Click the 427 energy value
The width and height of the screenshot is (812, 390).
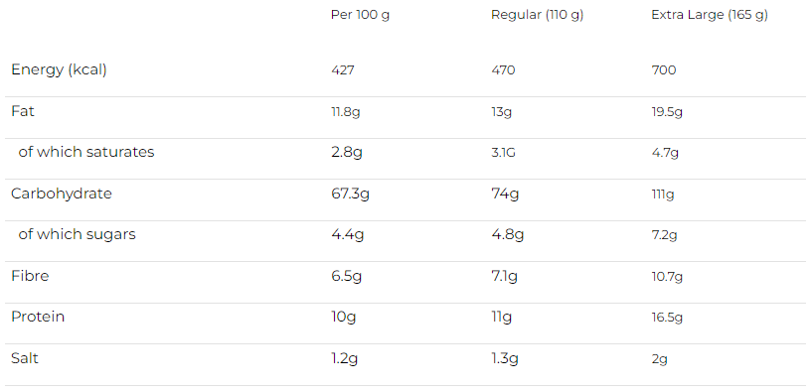pos(343,70)
